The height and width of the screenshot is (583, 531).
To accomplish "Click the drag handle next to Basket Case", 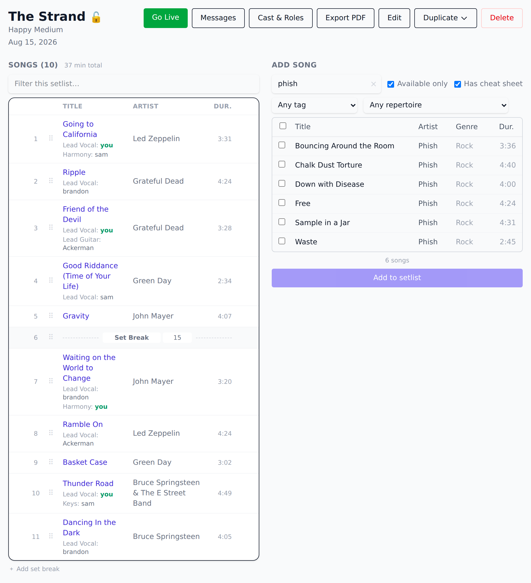I will pos(51,462).
